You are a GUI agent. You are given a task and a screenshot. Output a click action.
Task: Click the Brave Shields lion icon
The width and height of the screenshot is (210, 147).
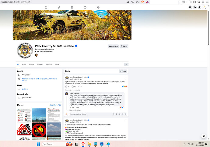pos(142,2)
